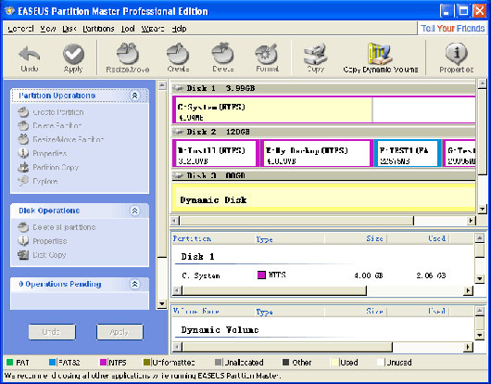
Task: Select the C: System NTFS partition block
Action: tap(324, 109)
